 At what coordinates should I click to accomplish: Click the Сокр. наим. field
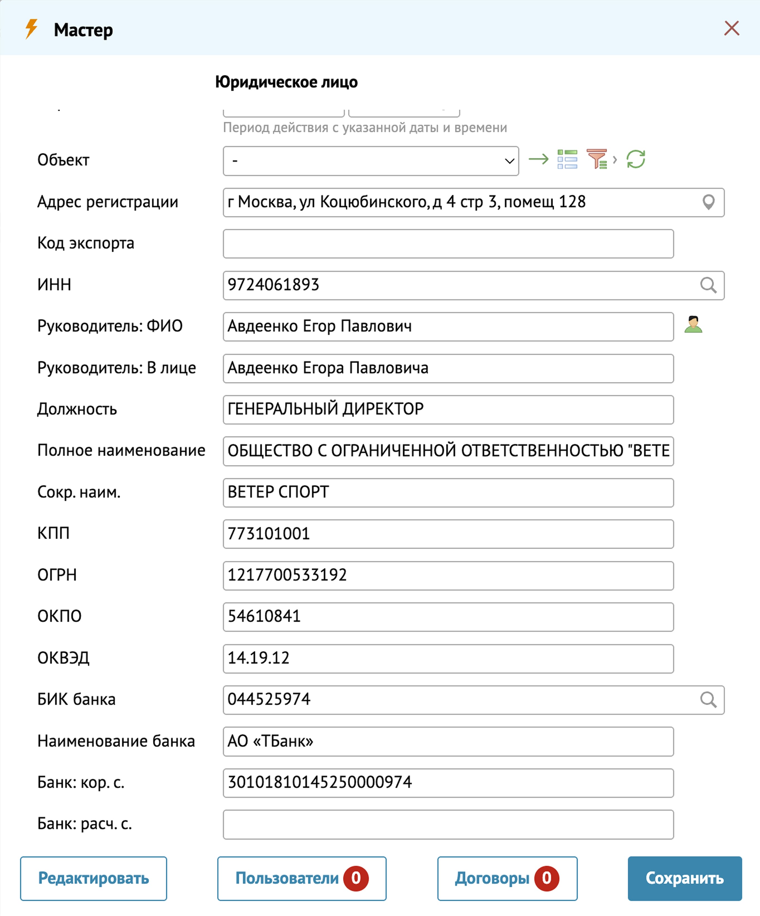448,493
